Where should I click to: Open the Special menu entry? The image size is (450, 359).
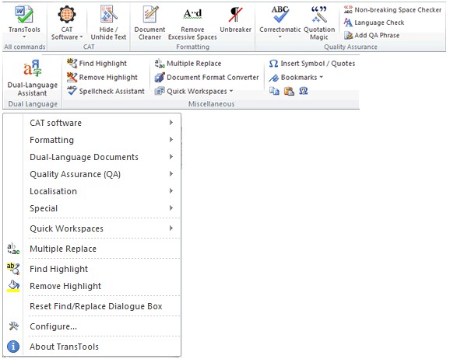point(92,208)
